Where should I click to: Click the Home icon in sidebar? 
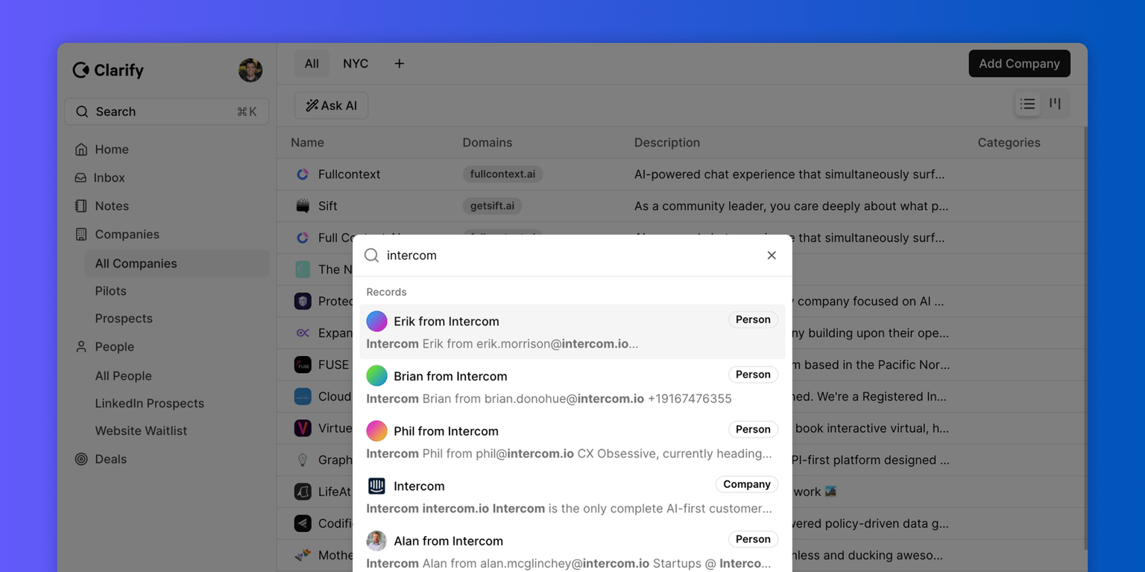tap(81, 150)
